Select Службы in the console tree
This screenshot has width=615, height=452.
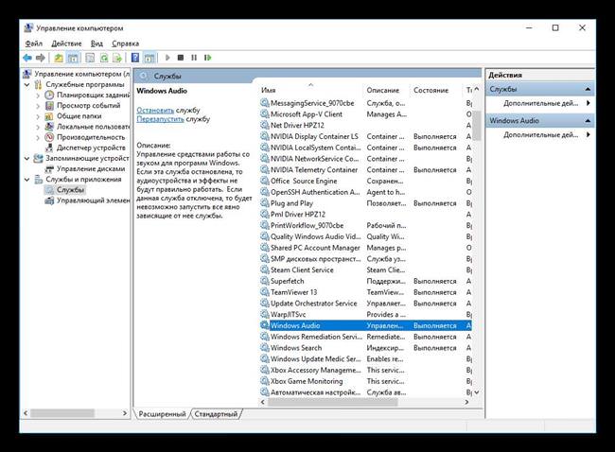coord(70,190)
